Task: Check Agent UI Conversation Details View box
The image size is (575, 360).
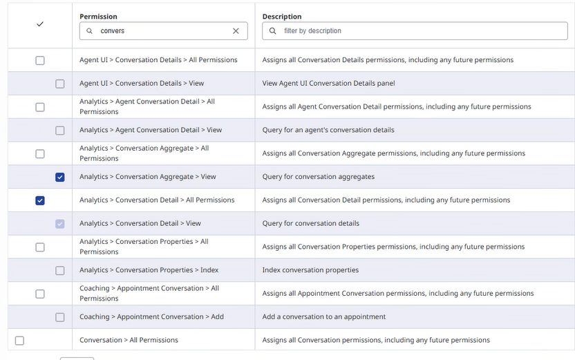Action: pyautogui.click(x=60, y=84)
